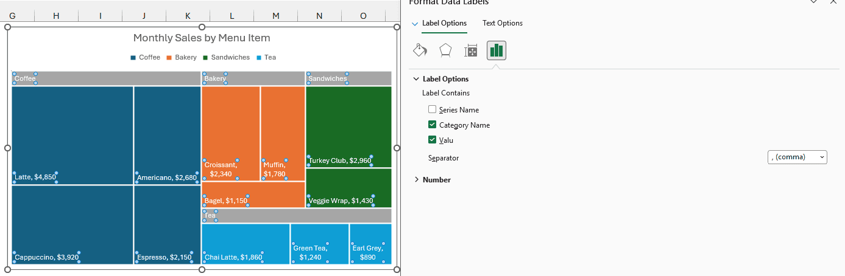Select the Americano, $2,680 data label
Image resolution: width=845 pixels, height=276 pixels.
pos(167,178)
